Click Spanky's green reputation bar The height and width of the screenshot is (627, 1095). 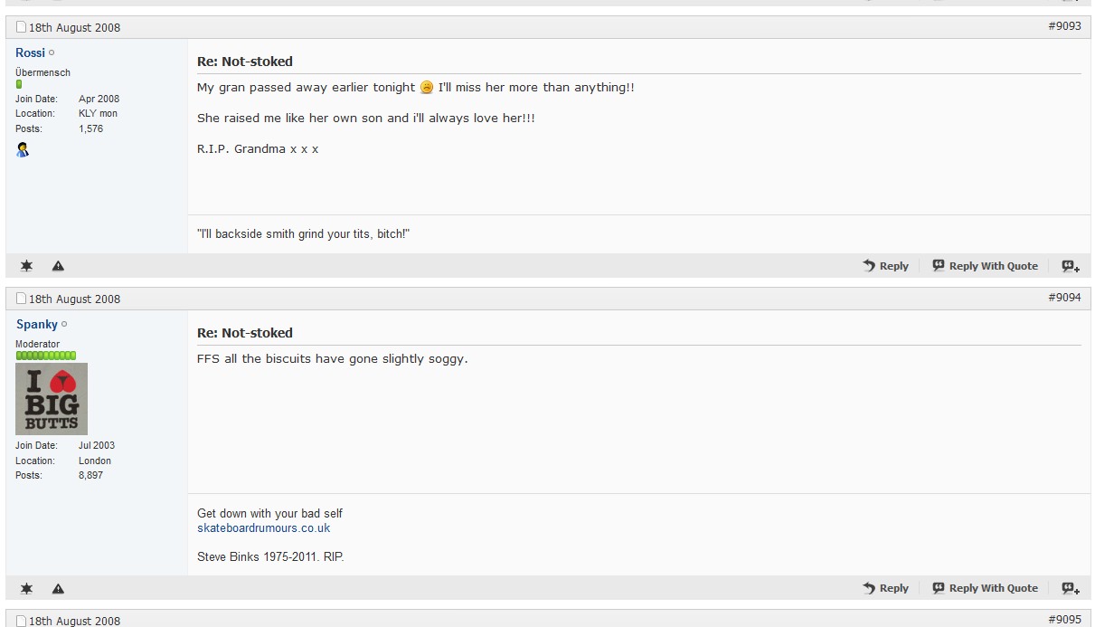pyautogui.click(x=45, y=356)
